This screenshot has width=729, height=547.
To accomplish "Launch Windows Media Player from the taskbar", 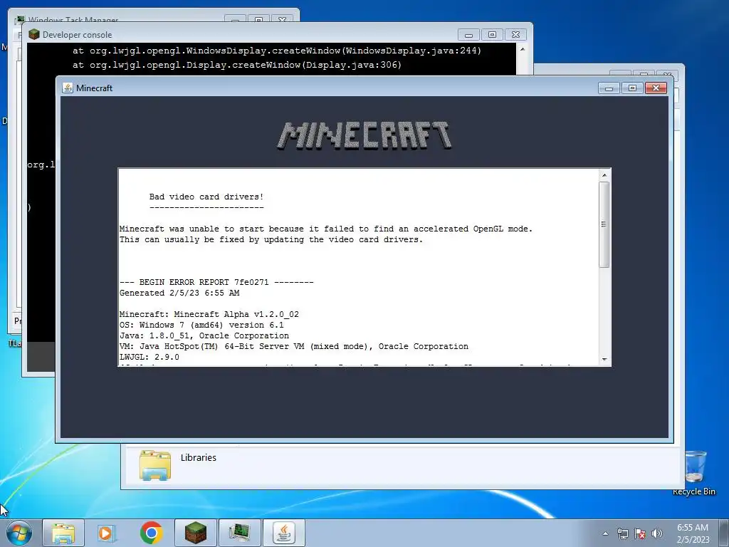I will click(107, 533).
